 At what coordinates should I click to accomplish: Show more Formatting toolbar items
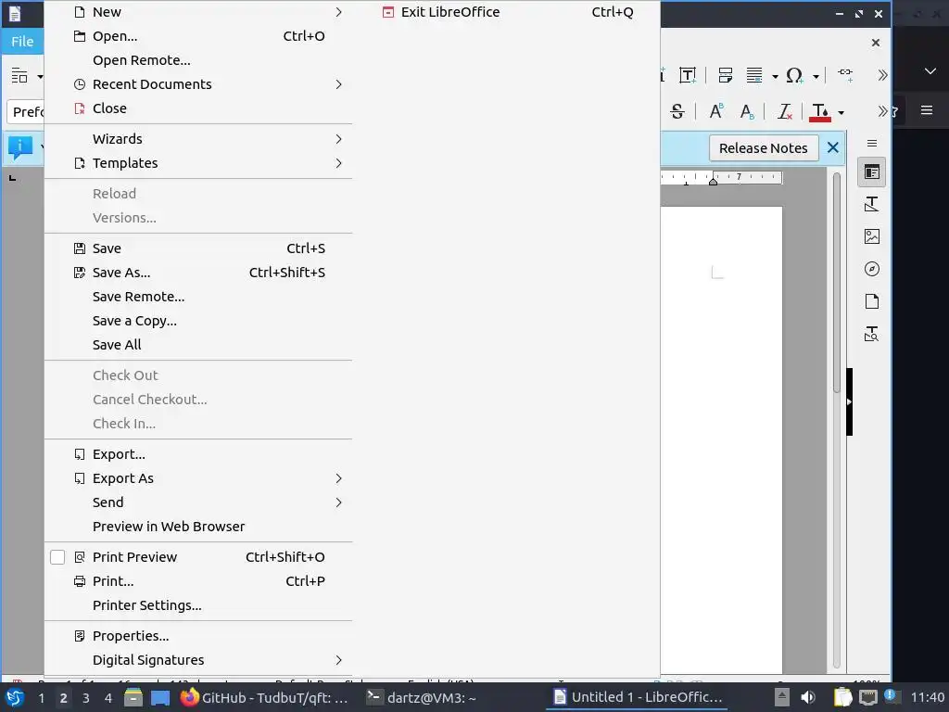(x=882, y=111)
